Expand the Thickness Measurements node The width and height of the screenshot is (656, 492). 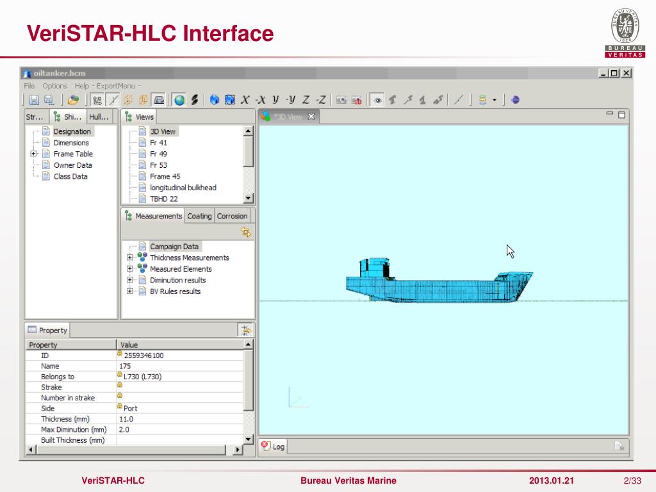coord(129,258)
